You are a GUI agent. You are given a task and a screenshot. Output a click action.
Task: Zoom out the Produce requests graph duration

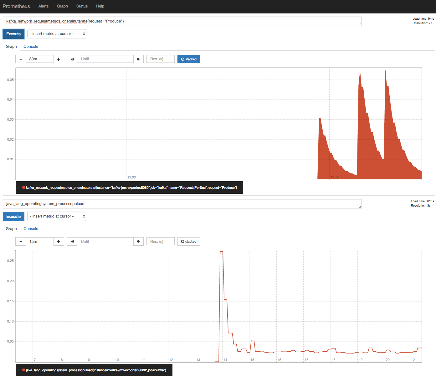coord(21,59)
